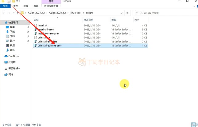Expand address bar history dropdown
This screenshot has height=127, width=198.
coord(122,13)
